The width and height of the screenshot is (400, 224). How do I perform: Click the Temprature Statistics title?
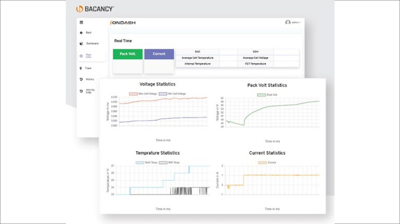(x=158, y=153)
